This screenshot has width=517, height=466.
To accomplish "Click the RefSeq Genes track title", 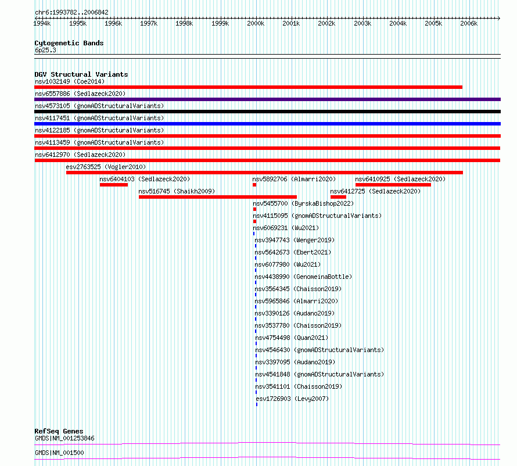I will click(59, 431).
